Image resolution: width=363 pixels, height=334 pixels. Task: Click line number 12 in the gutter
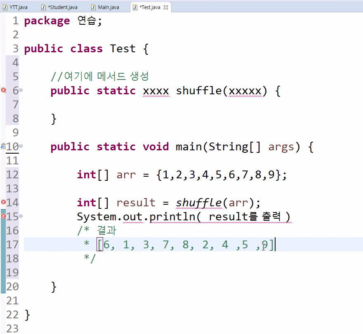coord(12,175)
